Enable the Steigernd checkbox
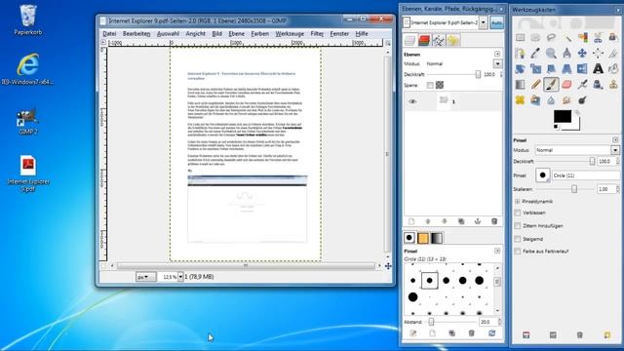 click(518, 239)
